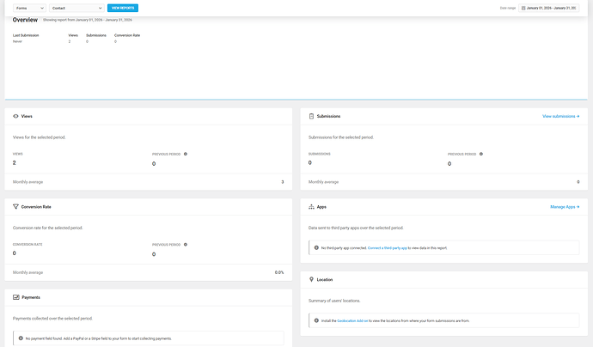This screenshot has height=347, width=593.
Task: Click the Previous Period info icon on Submissions card
Action: point(481,154)
